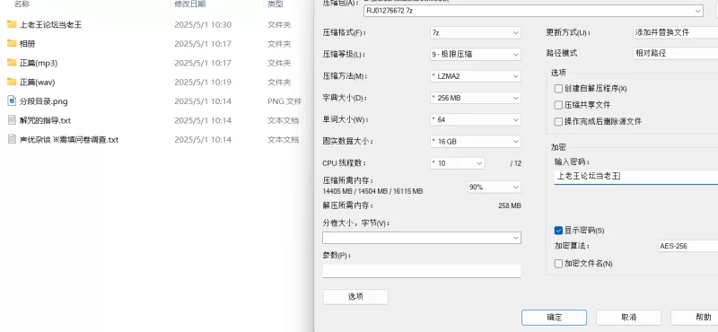Sort files by 名称 column header
This screenshot has height=332, width=718.
[x=22, y=4]
